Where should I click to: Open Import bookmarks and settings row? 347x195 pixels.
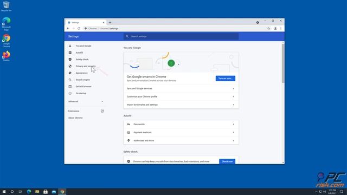tap(181, 105)
